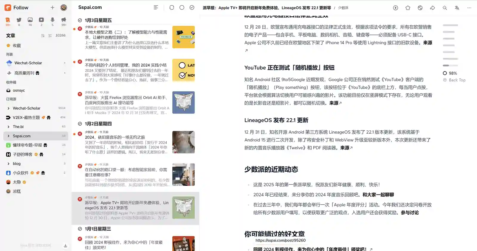Open the Wechat-Scholar list under 列表
Viewport: 477px width, 251px height.
point(36,63)
